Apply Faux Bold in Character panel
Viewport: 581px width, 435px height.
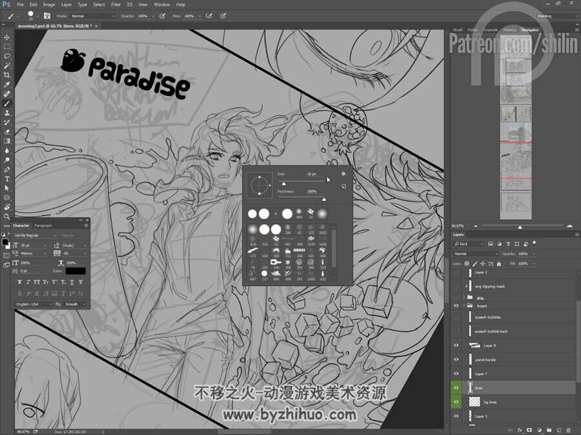coord(19,282)
